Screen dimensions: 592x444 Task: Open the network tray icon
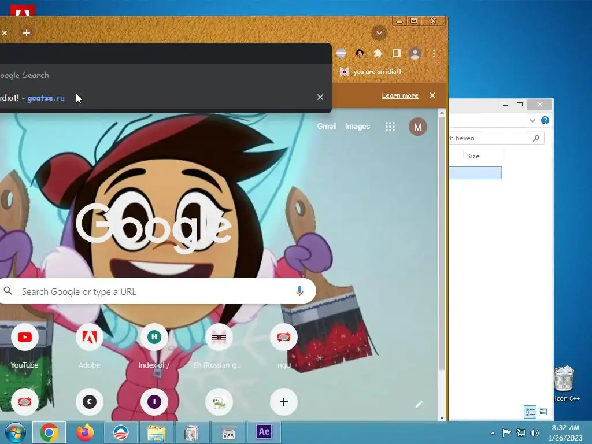(x=521, y=432)
